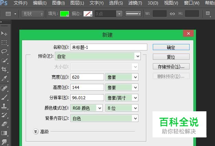This screenshot has width=215, height=146.
Task: Open the 编辑(E) menu
Action: tap(40, 3)
